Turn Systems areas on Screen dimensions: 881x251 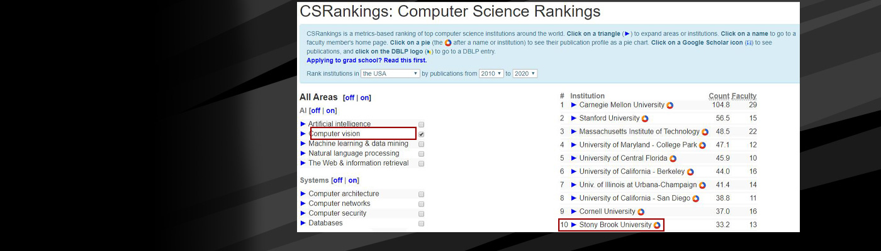tap(352, 181)
